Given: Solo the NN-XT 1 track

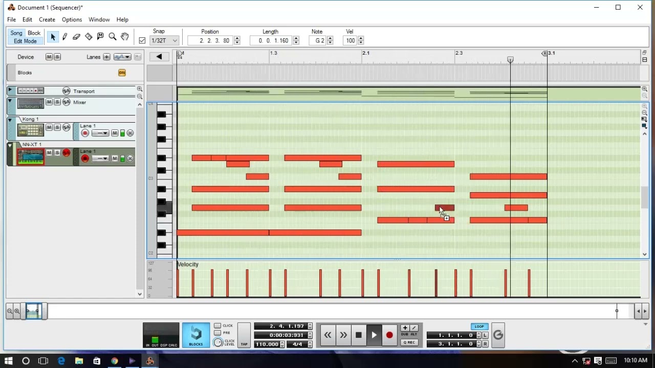Looking at the screenshot, I should (x=57, y=152).
